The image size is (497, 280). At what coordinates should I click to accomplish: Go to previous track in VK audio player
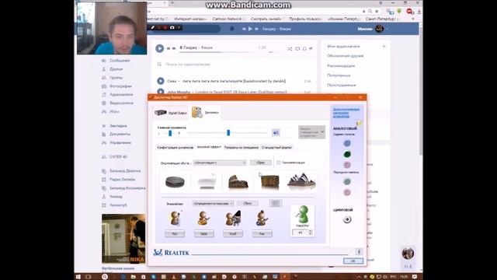pos(169,48)
